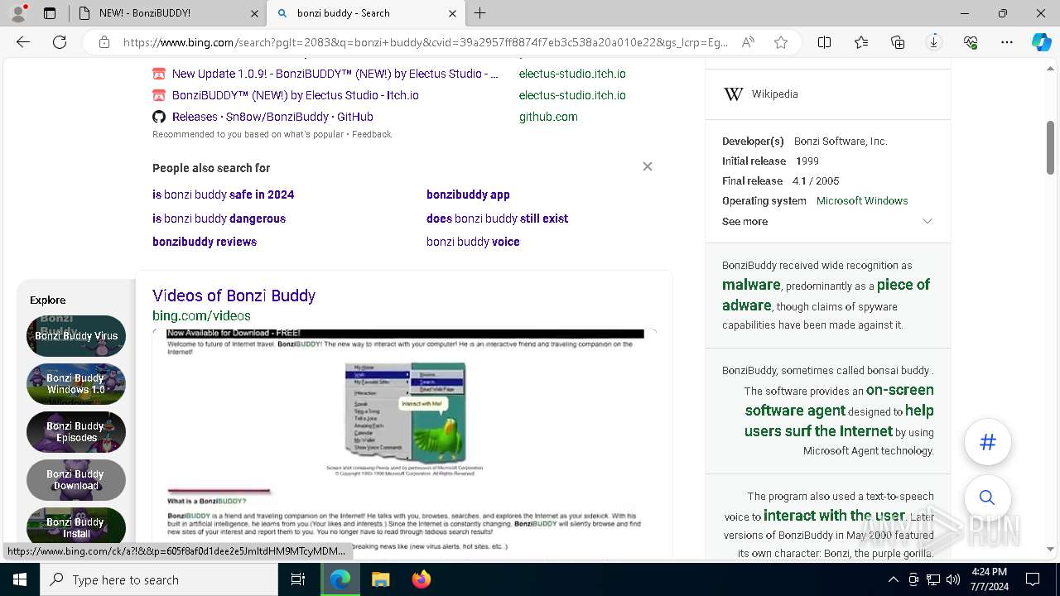Open 'Bonzi Buddy Windows 1.0' explore card

coord(76,384)
